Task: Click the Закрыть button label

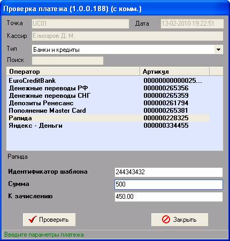Action: click(185, 220)
